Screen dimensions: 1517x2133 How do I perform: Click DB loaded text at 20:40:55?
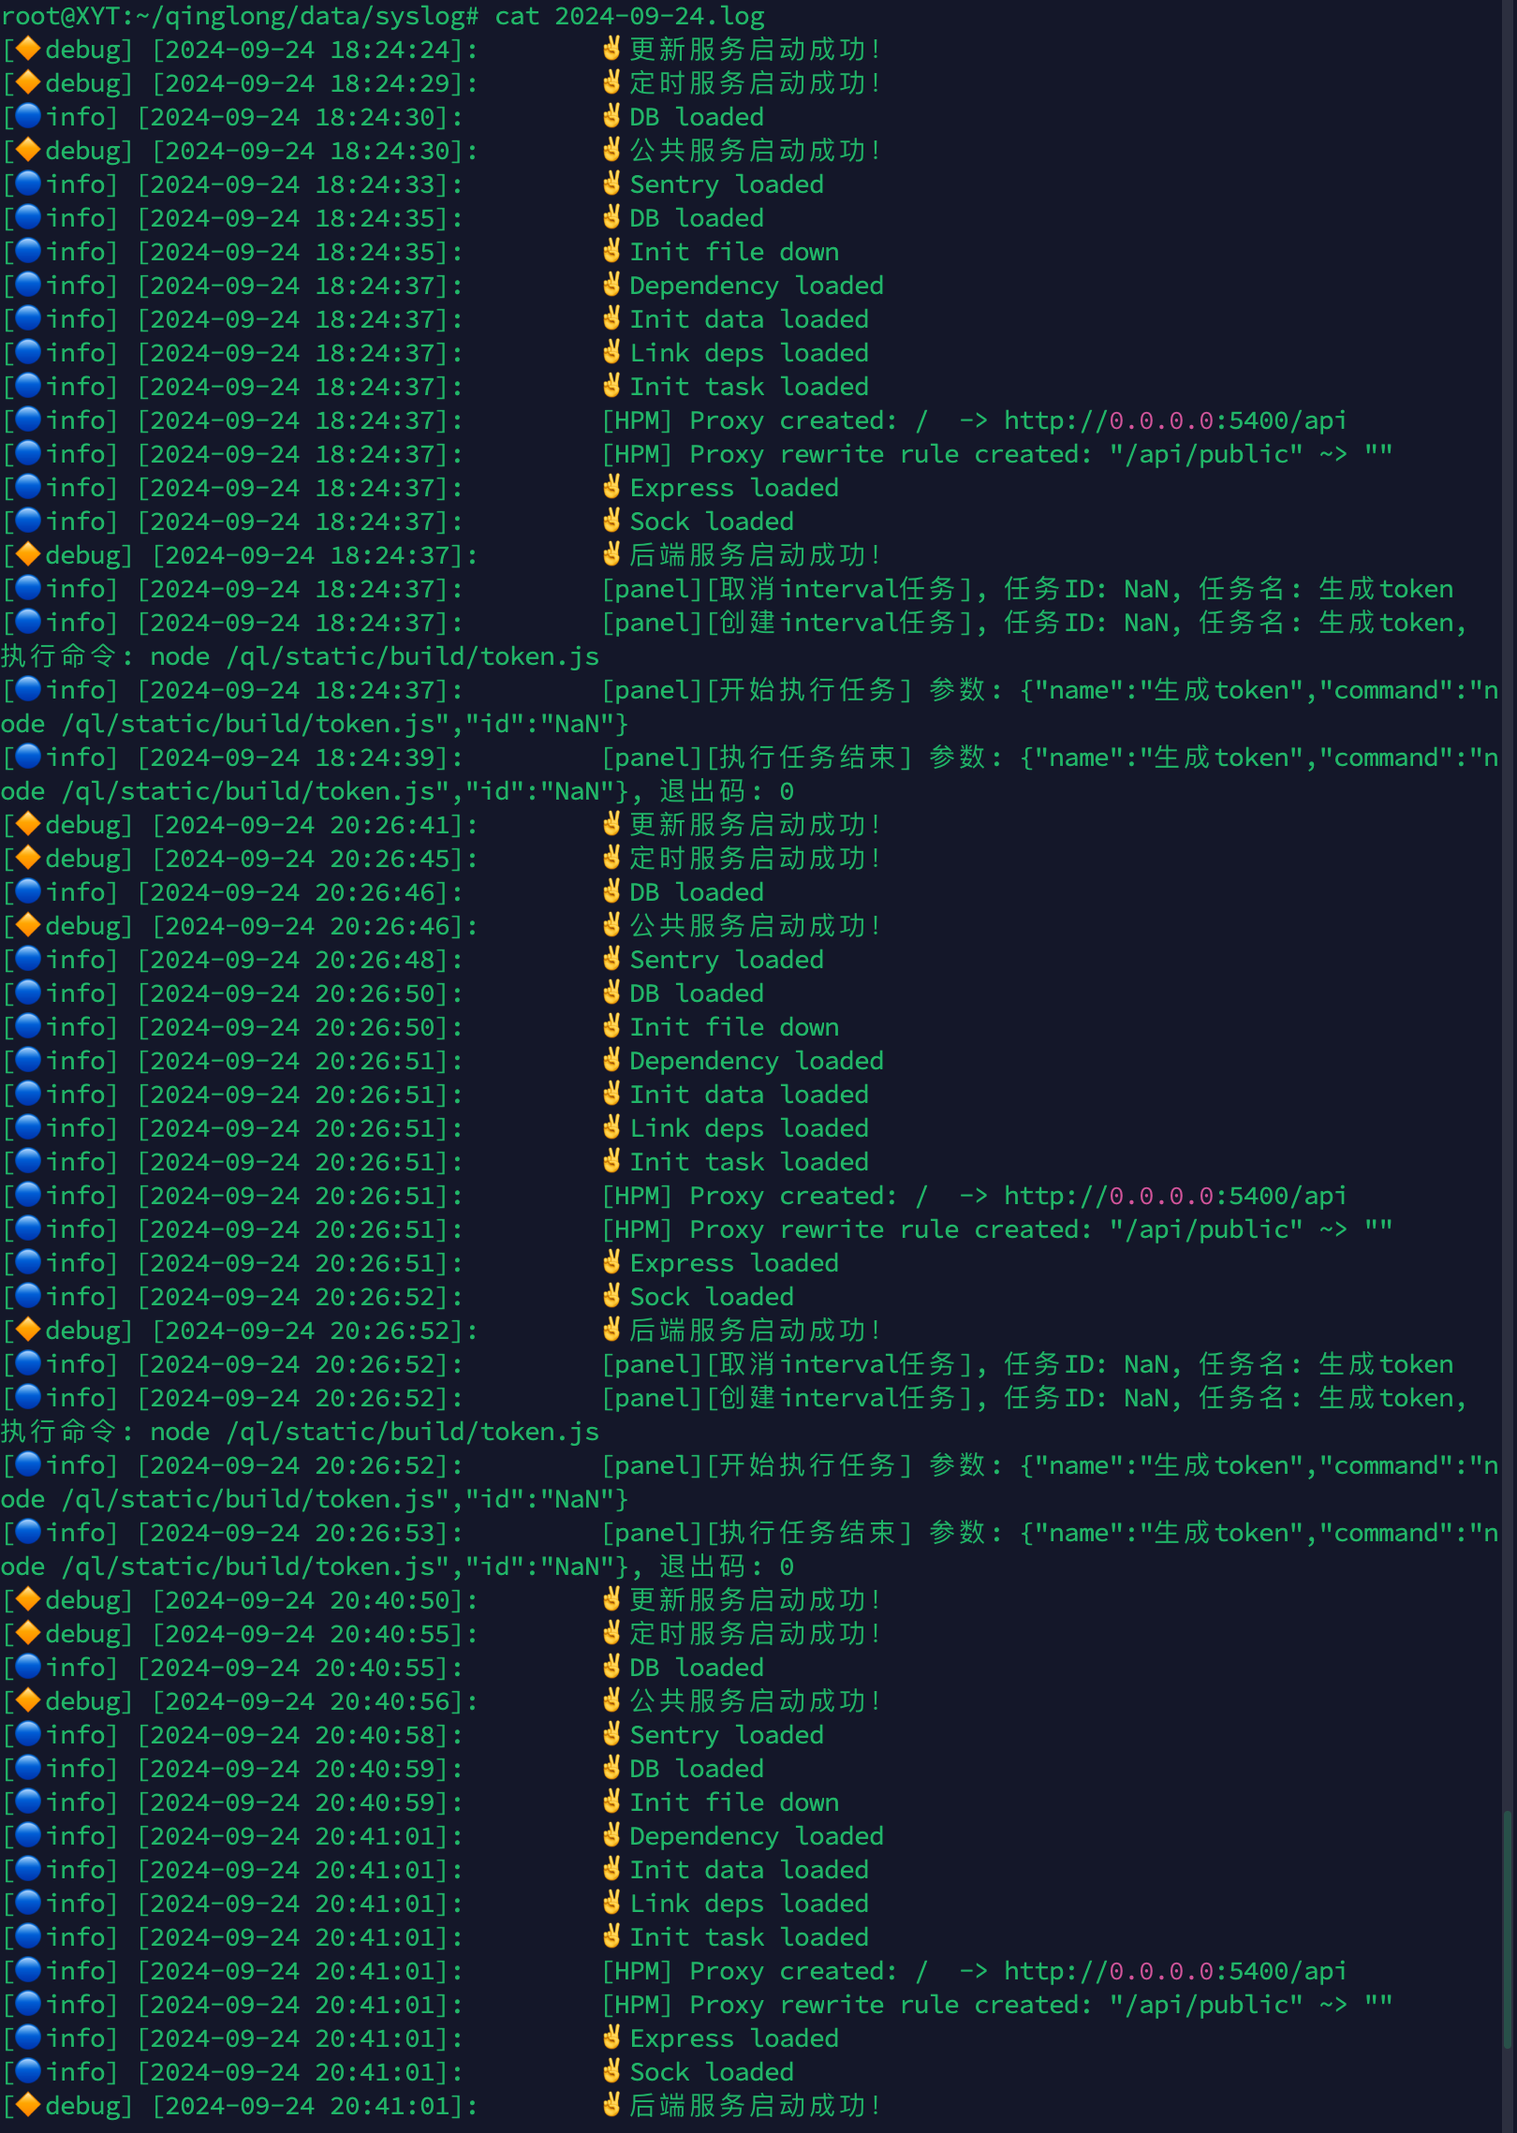[x=697, y=1668]
